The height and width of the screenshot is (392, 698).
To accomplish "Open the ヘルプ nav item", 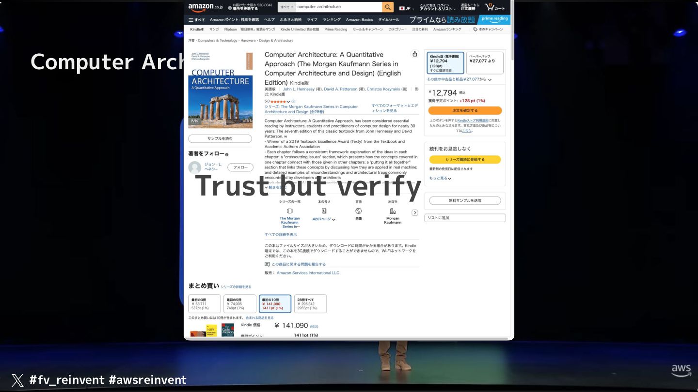I will coord(270,20).
